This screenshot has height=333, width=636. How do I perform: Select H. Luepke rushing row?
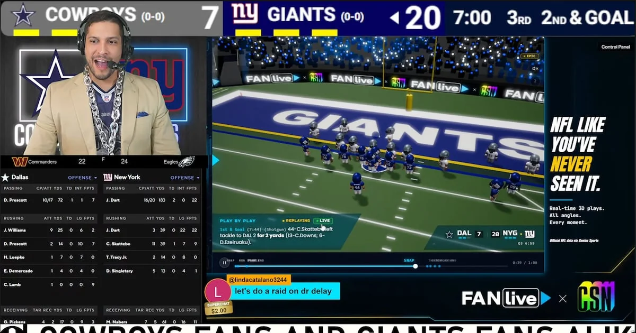click(49, 257)
